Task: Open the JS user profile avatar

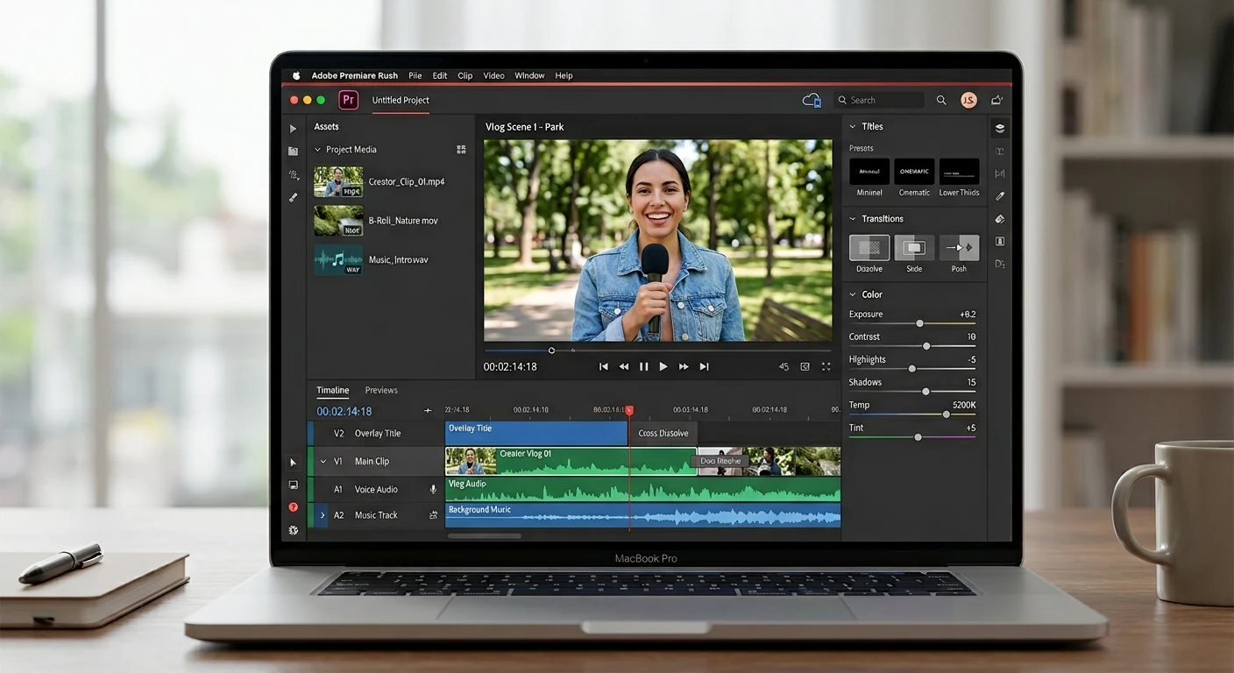Action: [x=968, y=101]
